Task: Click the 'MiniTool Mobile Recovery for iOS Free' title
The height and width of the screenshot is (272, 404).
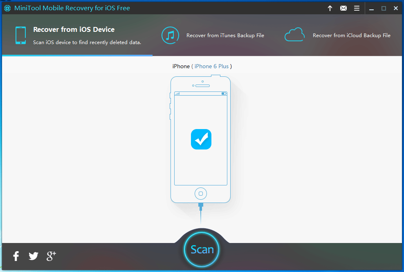Action: 72,8
